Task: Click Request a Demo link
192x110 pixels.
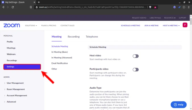Action: (139, 18)
